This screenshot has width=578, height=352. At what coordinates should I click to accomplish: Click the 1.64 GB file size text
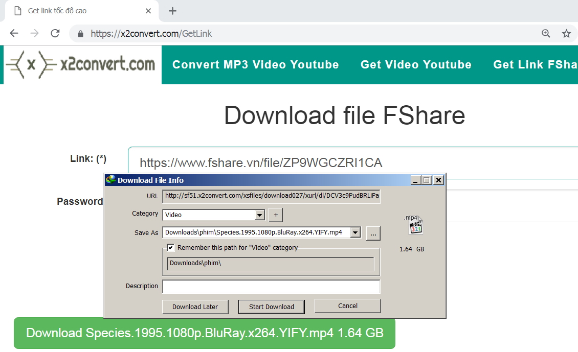pyautogui.click(x=412, y=249)
